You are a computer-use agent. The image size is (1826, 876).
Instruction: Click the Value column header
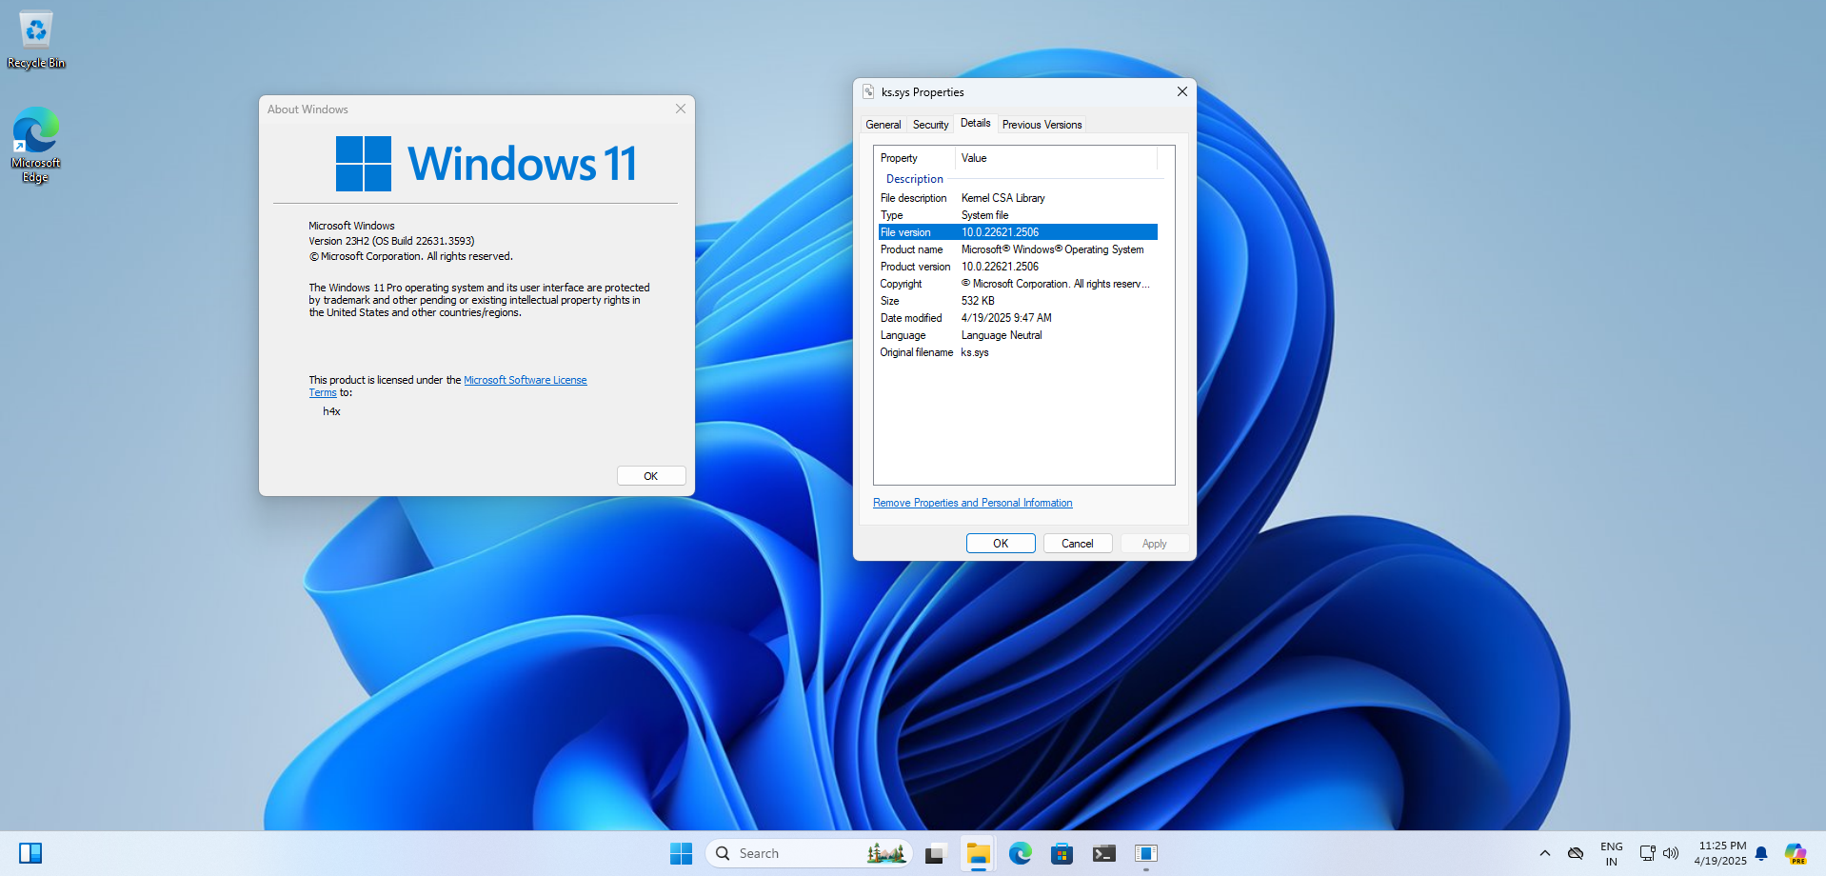point(1056,158)
